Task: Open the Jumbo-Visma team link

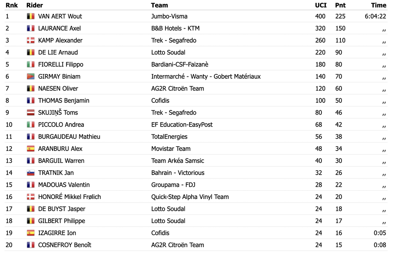Action: [169, 16]
